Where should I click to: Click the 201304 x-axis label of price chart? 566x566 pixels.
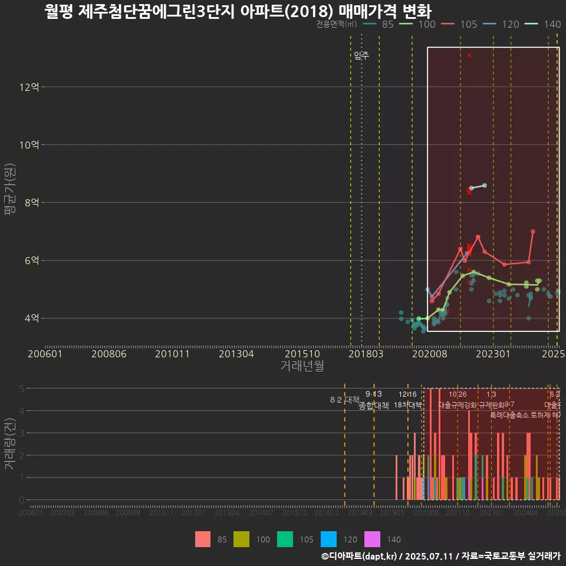point(236,354)
